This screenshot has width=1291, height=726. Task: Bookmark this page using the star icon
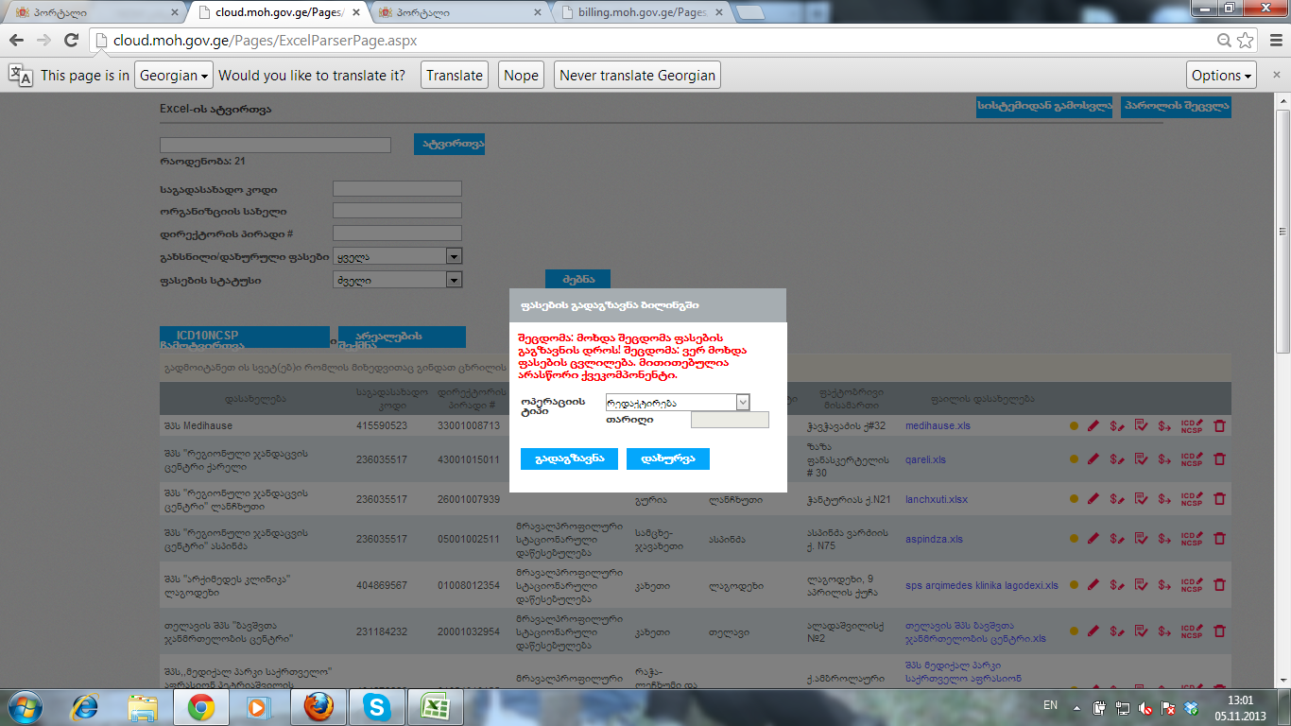1246,41
